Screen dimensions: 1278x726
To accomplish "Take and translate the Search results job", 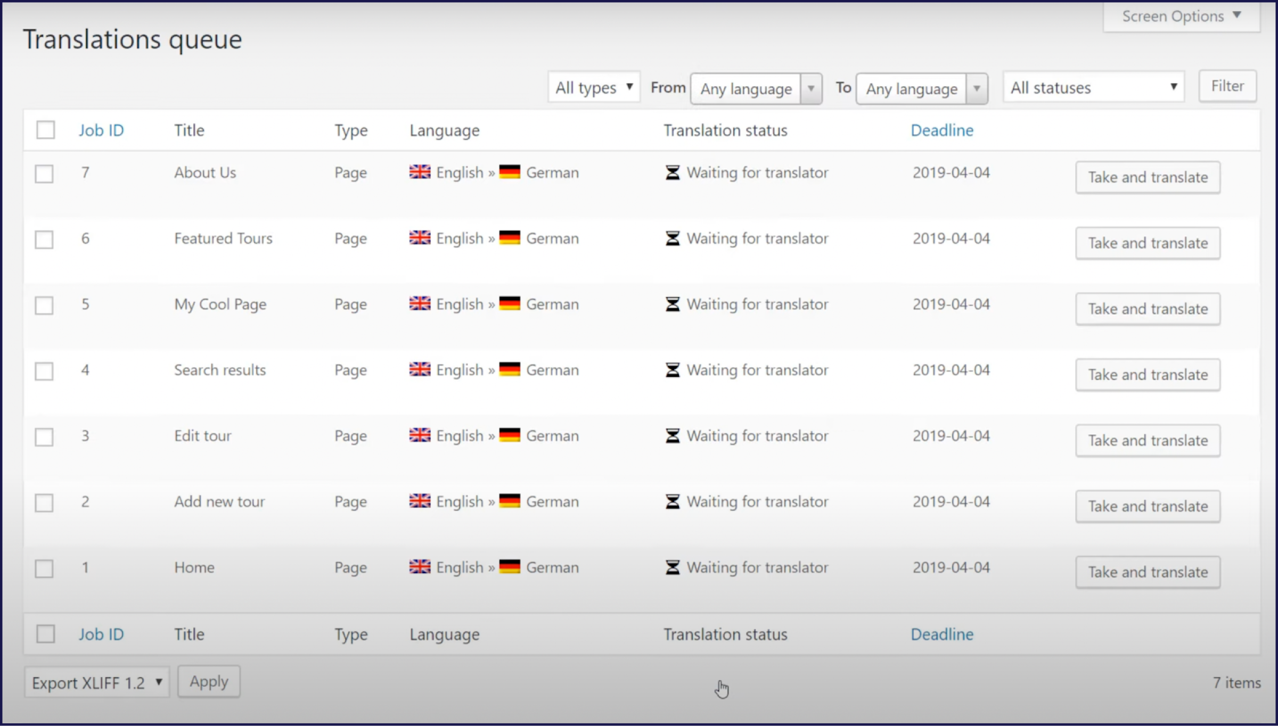I will pyautogui.click(x=1148, y=375).
